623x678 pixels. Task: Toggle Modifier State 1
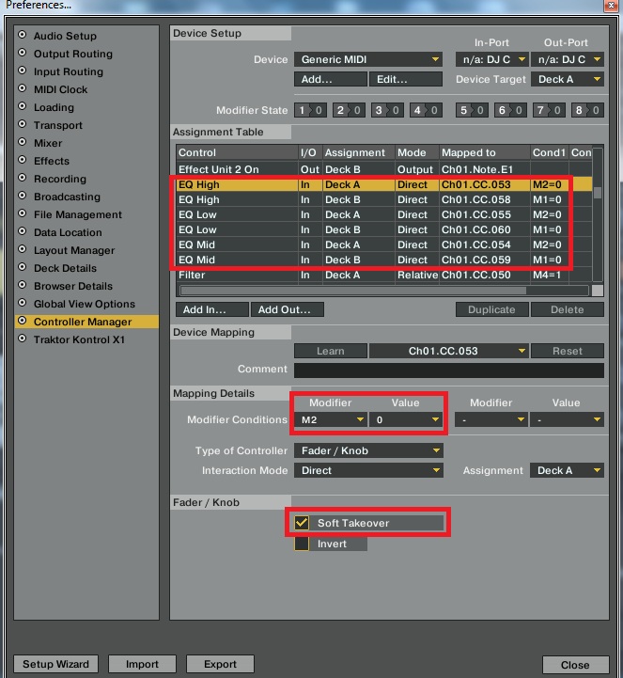coord(311,110)
